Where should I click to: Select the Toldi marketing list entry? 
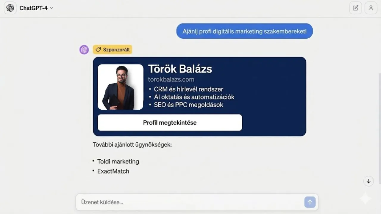(118, 161)
